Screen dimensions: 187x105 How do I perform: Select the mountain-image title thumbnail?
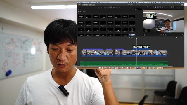pyautogui.click(x=132, y=35)
